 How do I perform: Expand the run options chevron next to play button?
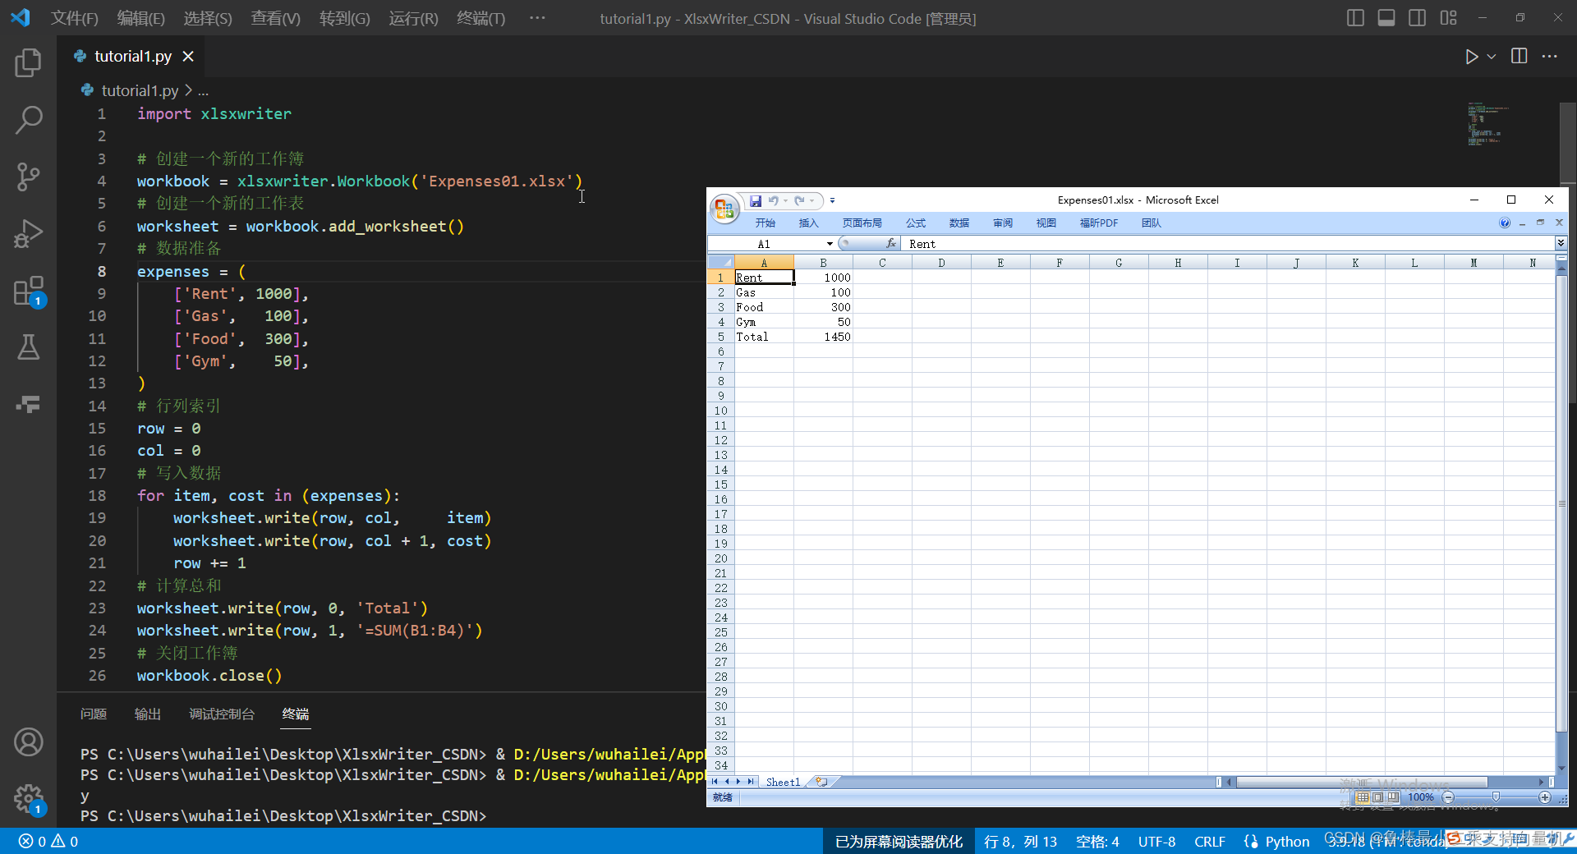1490,56
